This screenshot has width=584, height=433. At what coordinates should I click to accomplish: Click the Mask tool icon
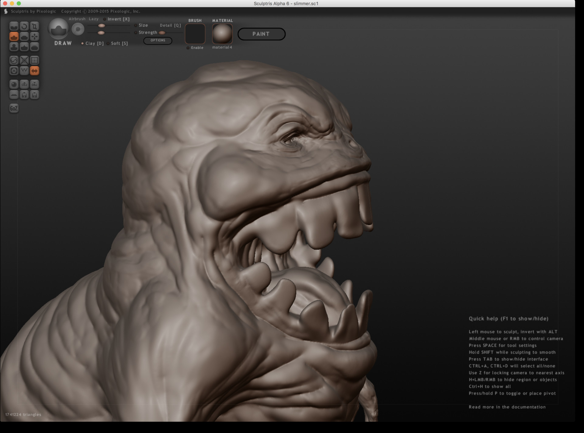click(14, 71)
